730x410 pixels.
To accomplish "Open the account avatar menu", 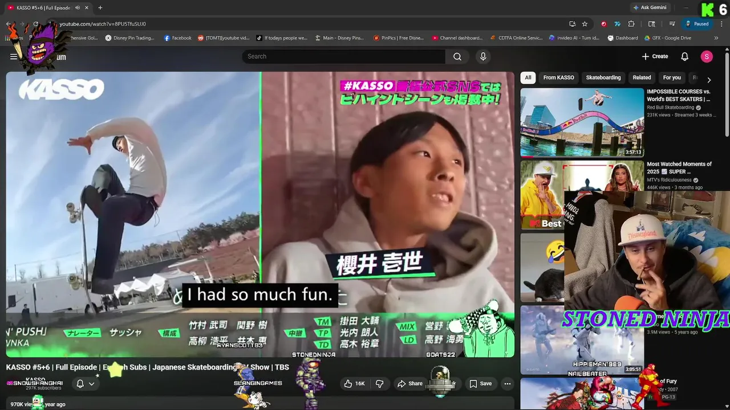I will [707, 56].
